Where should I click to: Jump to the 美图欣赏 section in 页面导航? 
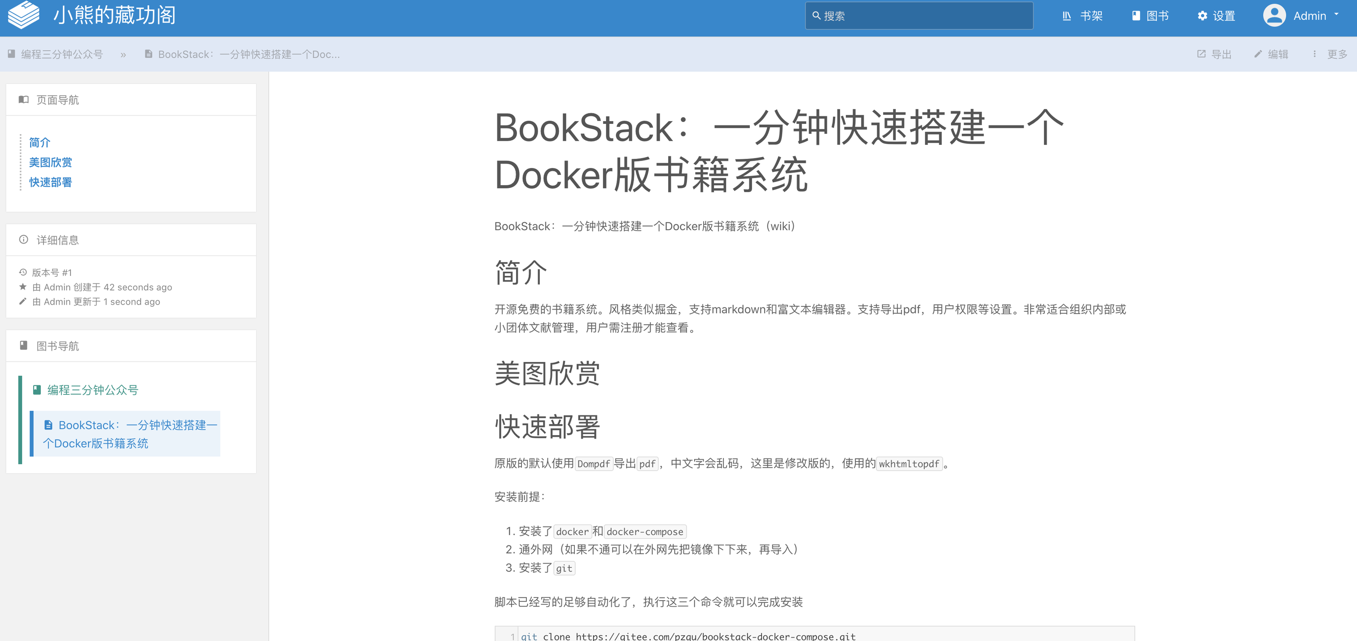coord(50,162)
